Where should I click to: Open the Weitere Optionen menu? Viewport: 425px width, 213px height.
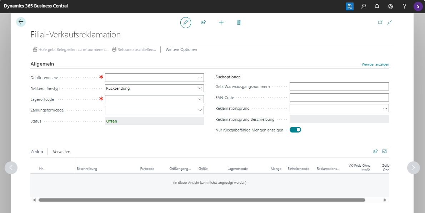point(181,50)
